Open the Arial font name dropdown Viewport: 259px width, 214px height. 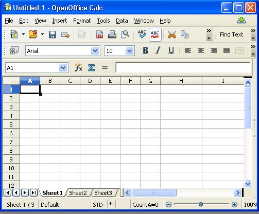pos(95,51)
